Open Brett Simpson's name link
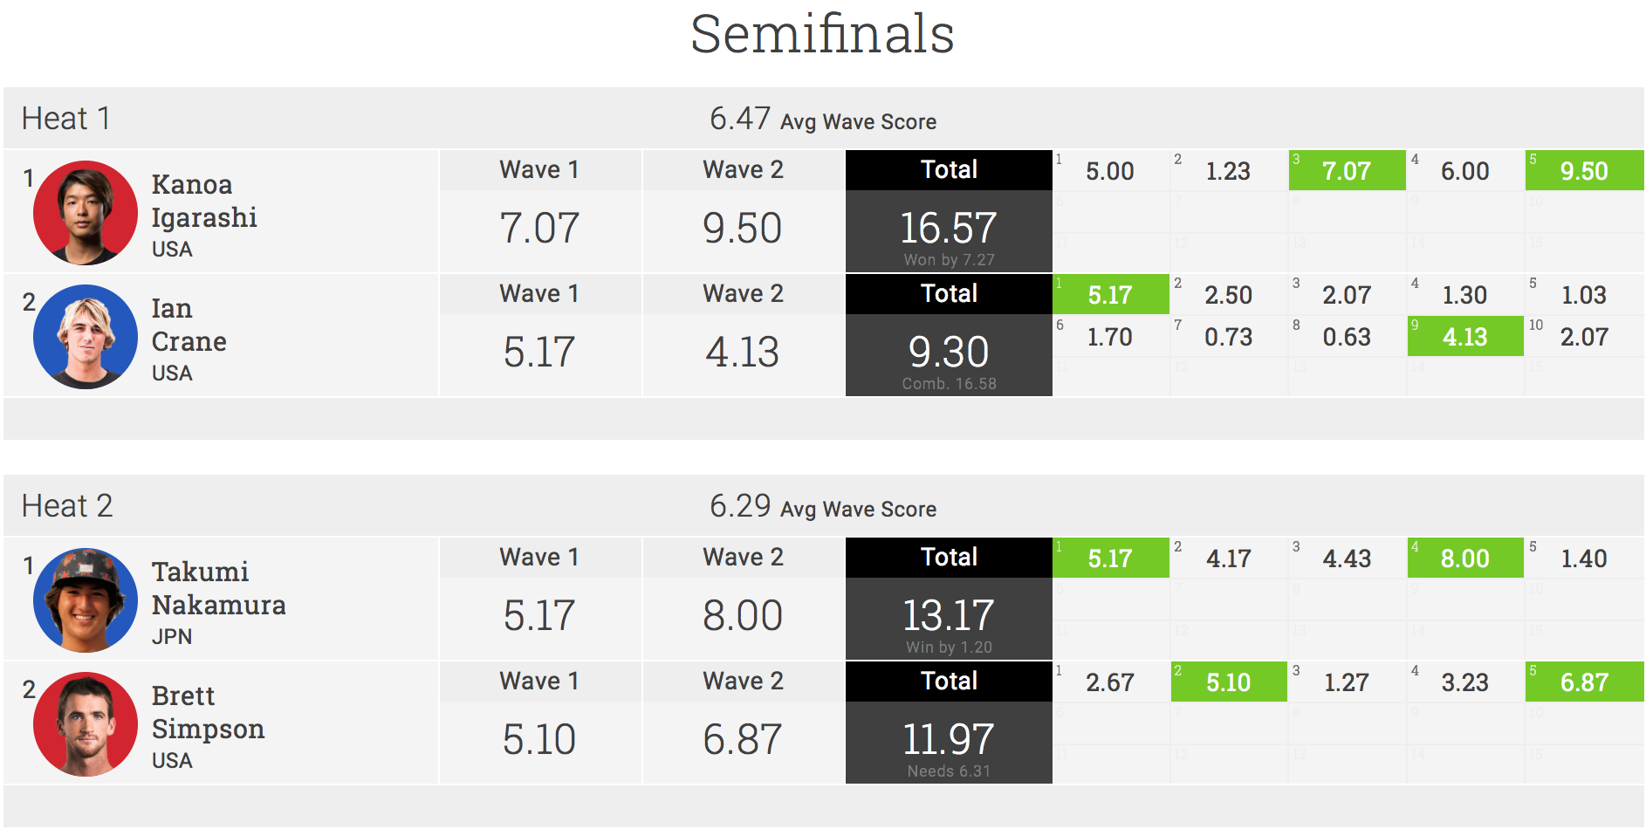This screenshot has width=1646, height=829. click(x=208, y=712)
